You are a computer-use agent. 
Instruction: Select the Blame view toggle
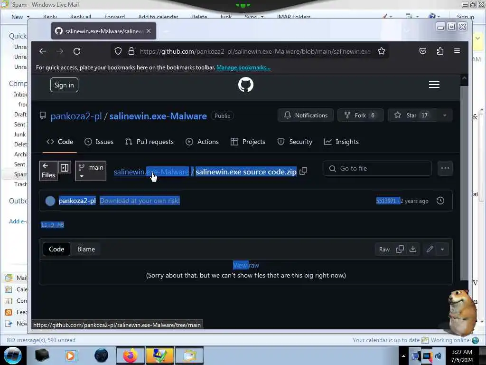point(86,249)
